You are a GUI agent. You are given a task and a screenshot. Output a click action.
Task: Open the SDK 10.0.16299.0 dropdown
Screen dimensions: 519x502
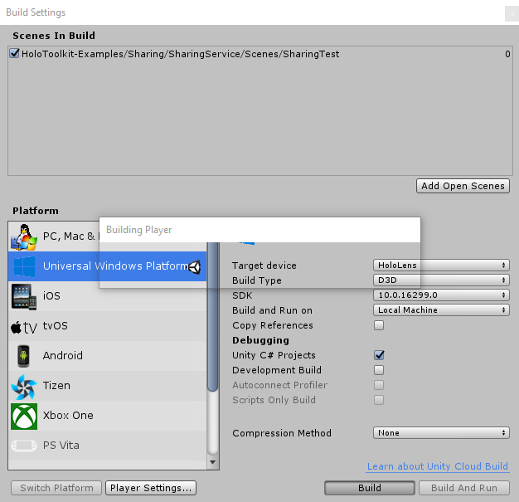click(x=441, y=295)
